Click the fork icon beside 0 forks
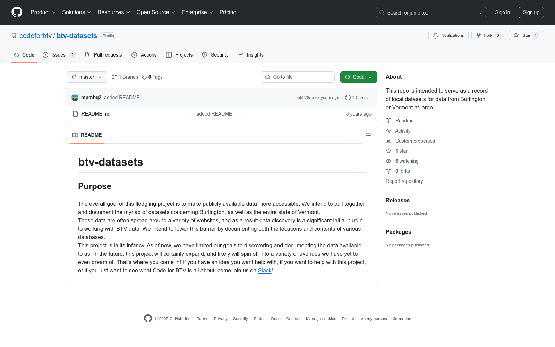The image size is (555, 347). coord(388,171)
